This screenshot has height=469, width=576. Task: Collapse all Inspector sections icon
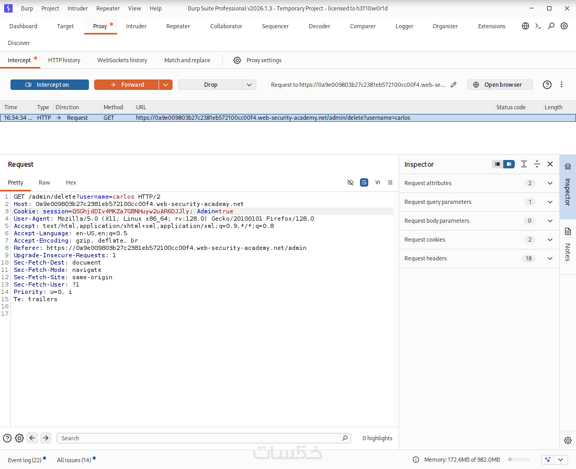point(537,164)
